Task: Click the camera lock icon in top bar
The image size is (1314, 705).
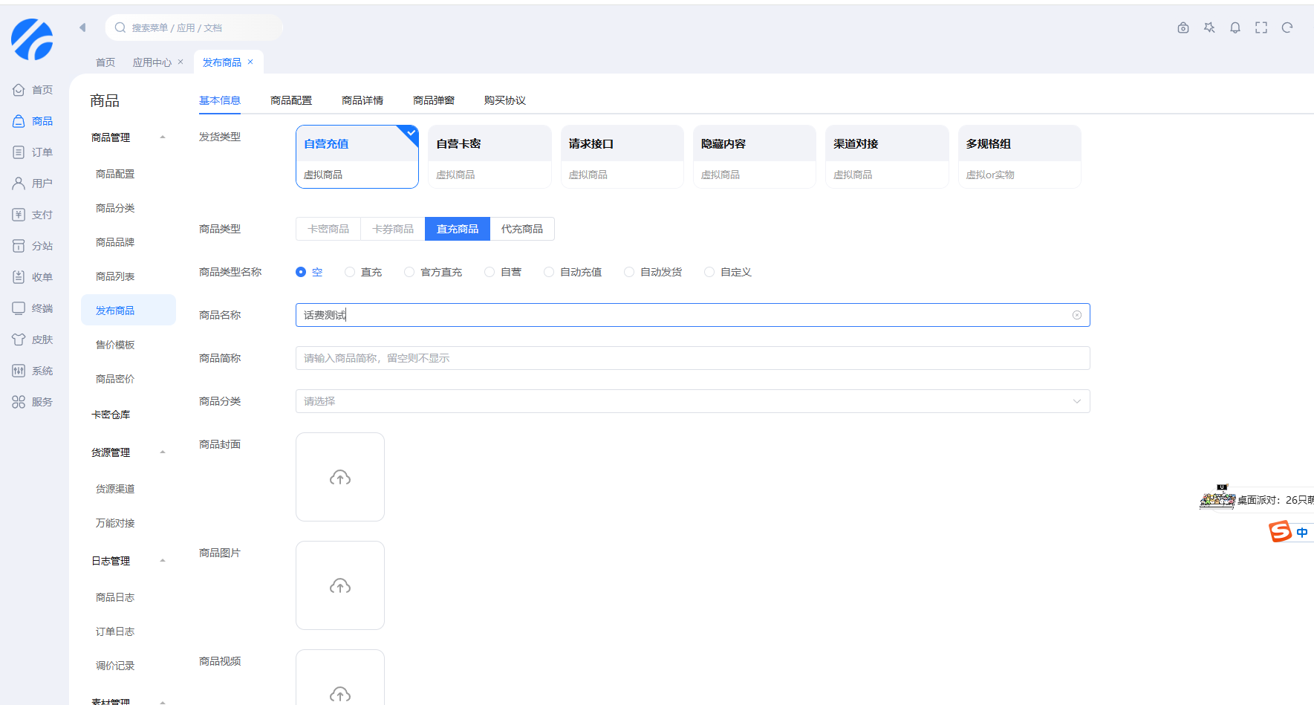Action: pyautogui.click(x=1183, y=27)
